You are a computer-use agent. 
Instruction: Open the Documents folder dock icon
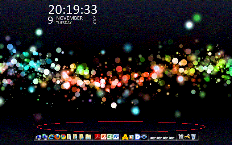pyautogui.click(x=69, y=137)
